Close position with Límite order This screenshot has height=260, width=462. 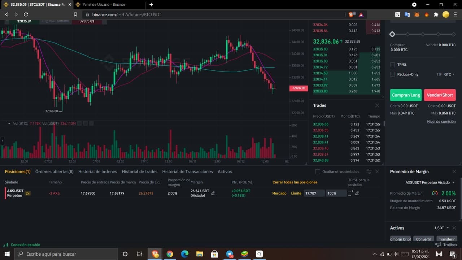[x=296, y=193]
